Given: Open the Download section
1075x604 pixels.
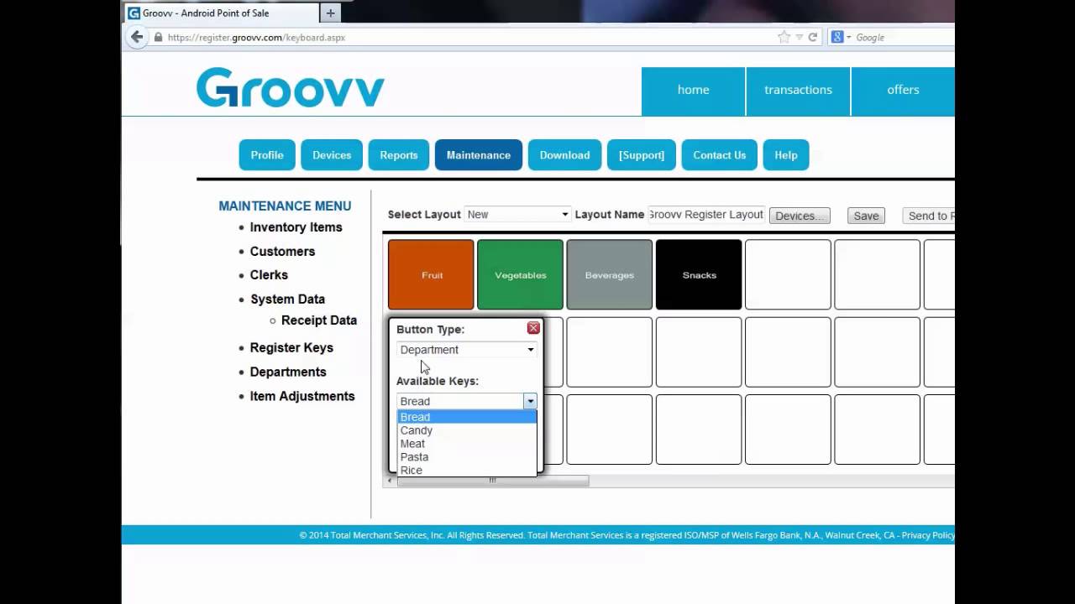Looking at the screenshot, I should pos(564,155).
